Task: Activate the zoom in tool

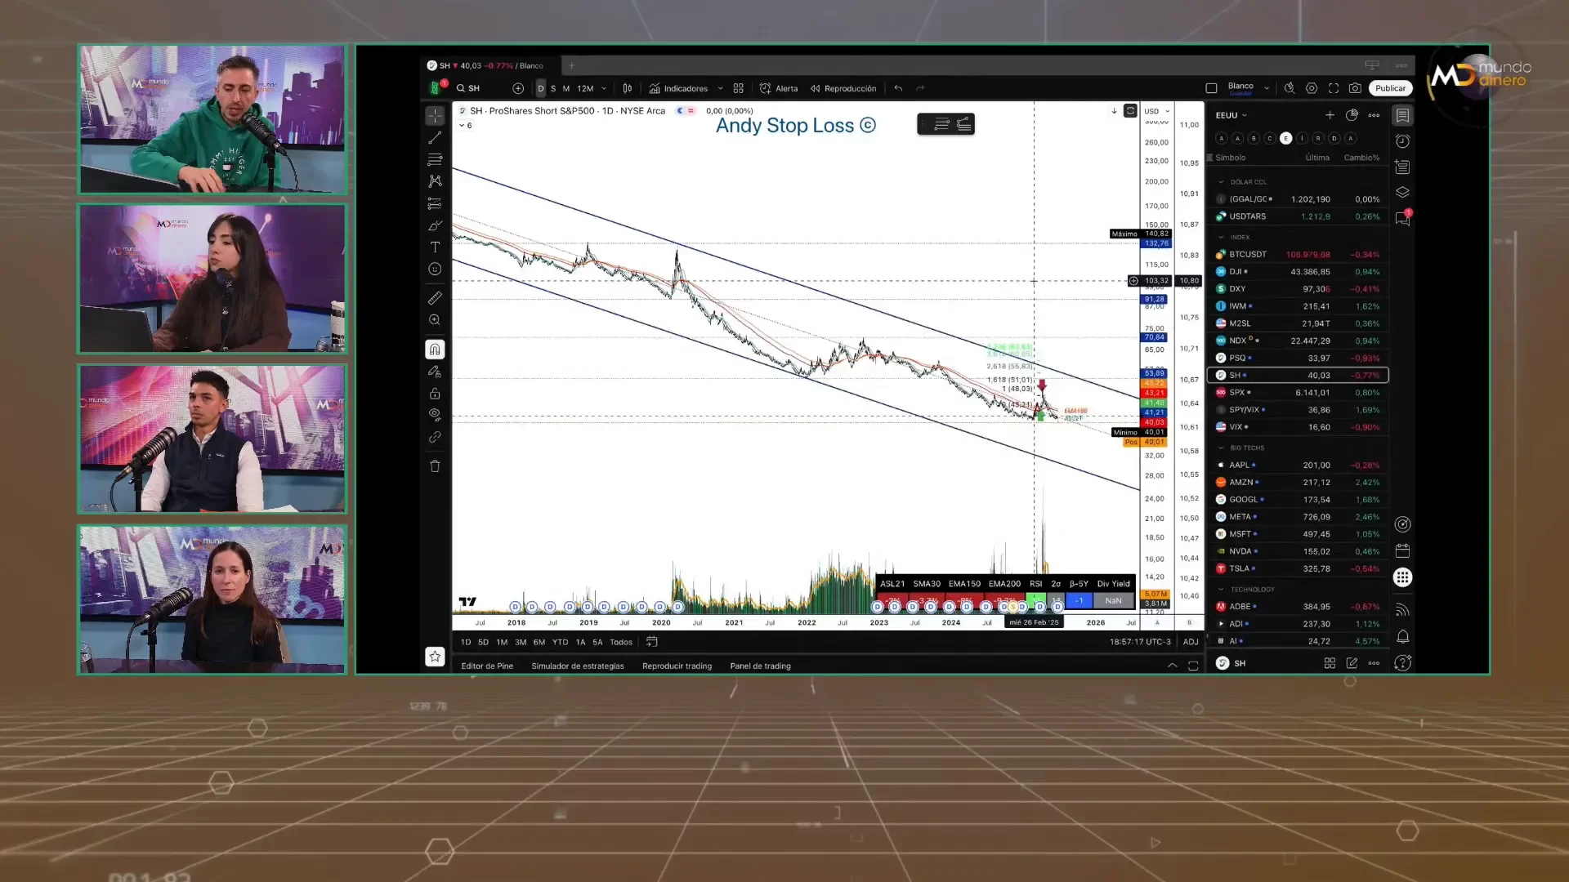Action: (x=435, y=320)
